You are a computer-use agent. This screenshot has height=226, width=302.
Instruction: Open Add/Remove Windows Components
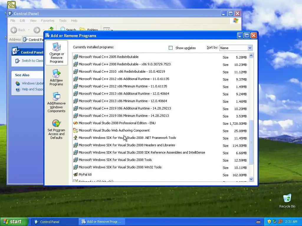point(56,102)
